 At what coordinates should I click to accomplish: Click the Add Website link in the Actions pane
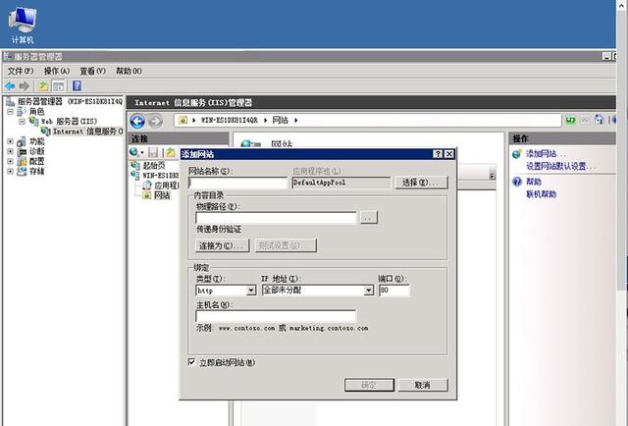[x=546, y=153]
